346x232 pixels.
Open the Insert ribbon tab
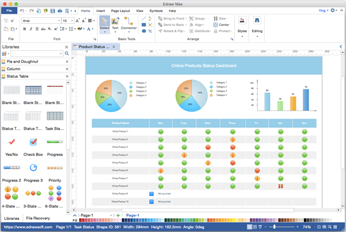coord(100,11)
